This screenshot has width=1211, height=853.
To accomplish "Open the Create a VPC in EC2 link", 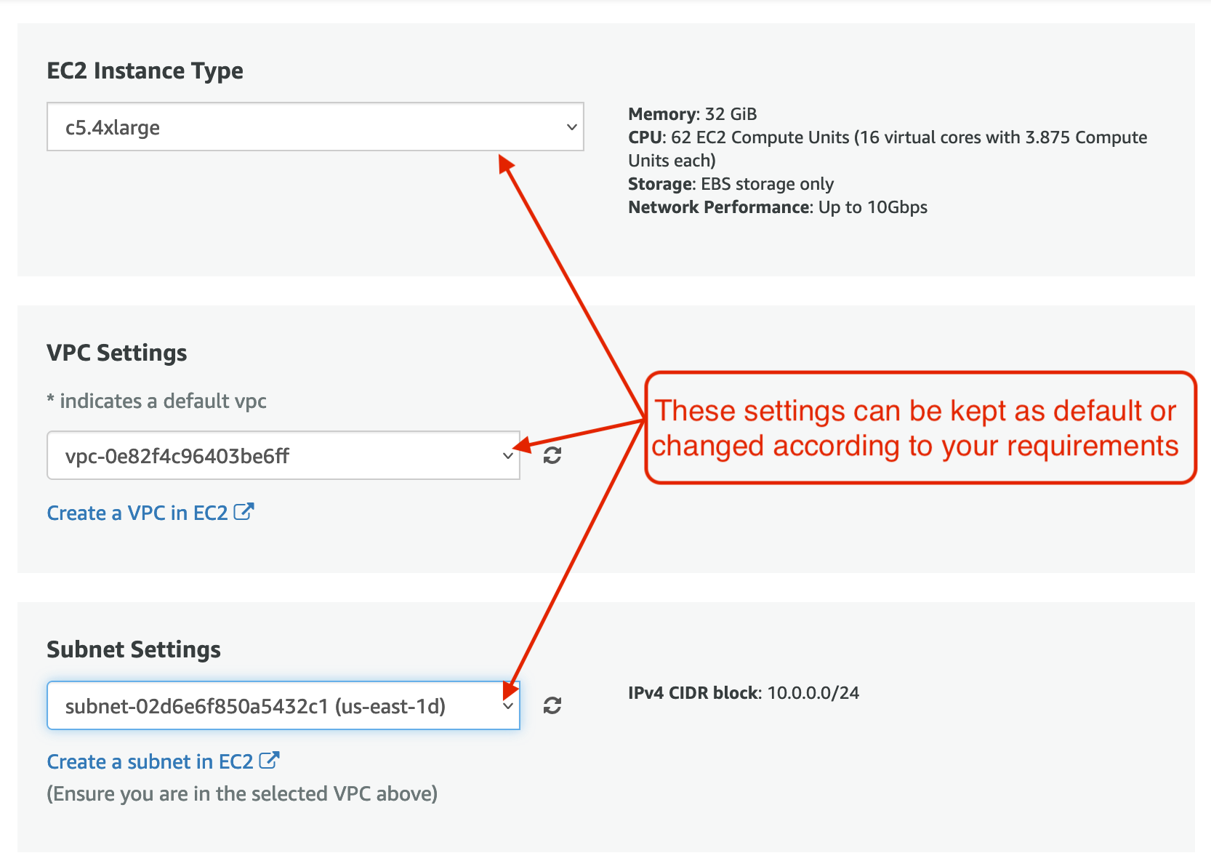I will pyautogui.click(x=137, y=513).
